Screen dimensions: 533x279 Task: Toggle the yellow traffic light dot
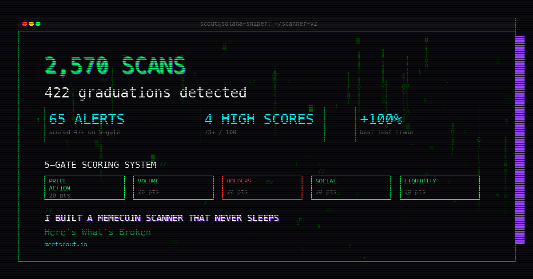pos(32,23)
